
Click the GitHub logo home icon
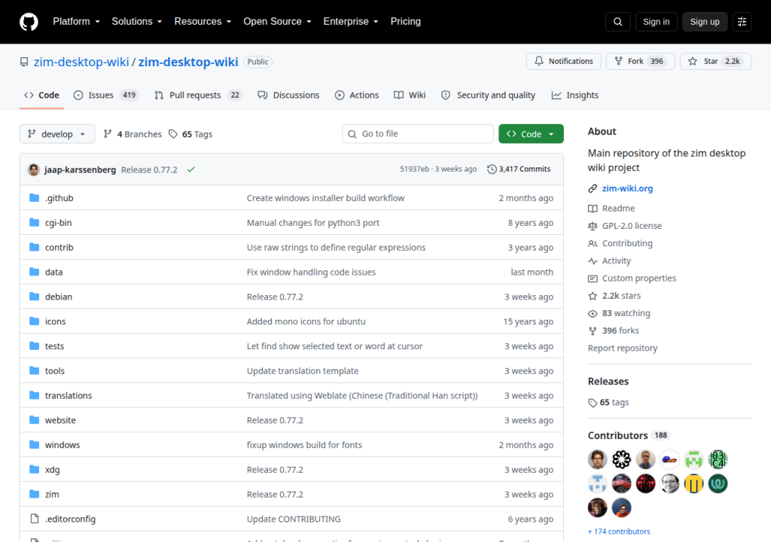(x=29, y=22)
